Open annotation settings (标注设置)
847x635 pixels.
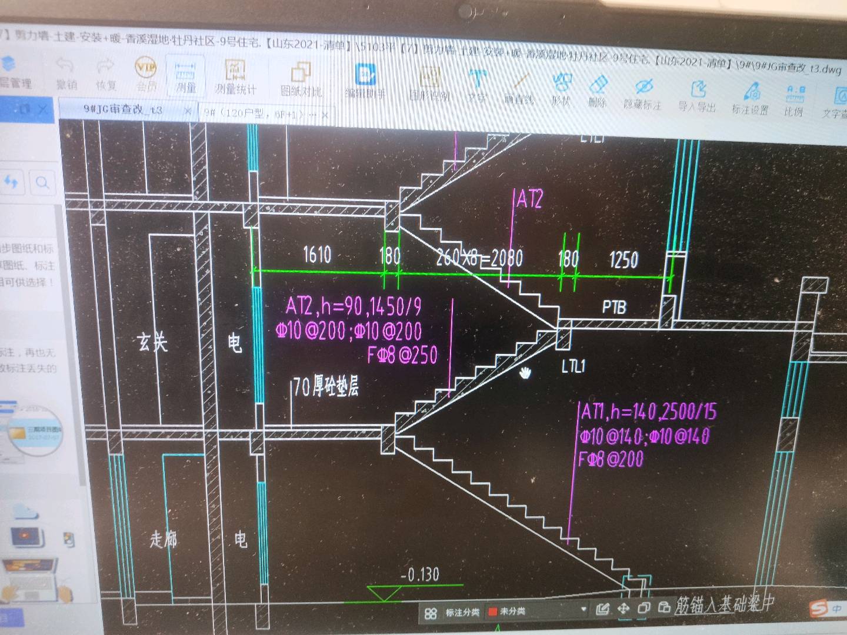[x=751, y=98]
